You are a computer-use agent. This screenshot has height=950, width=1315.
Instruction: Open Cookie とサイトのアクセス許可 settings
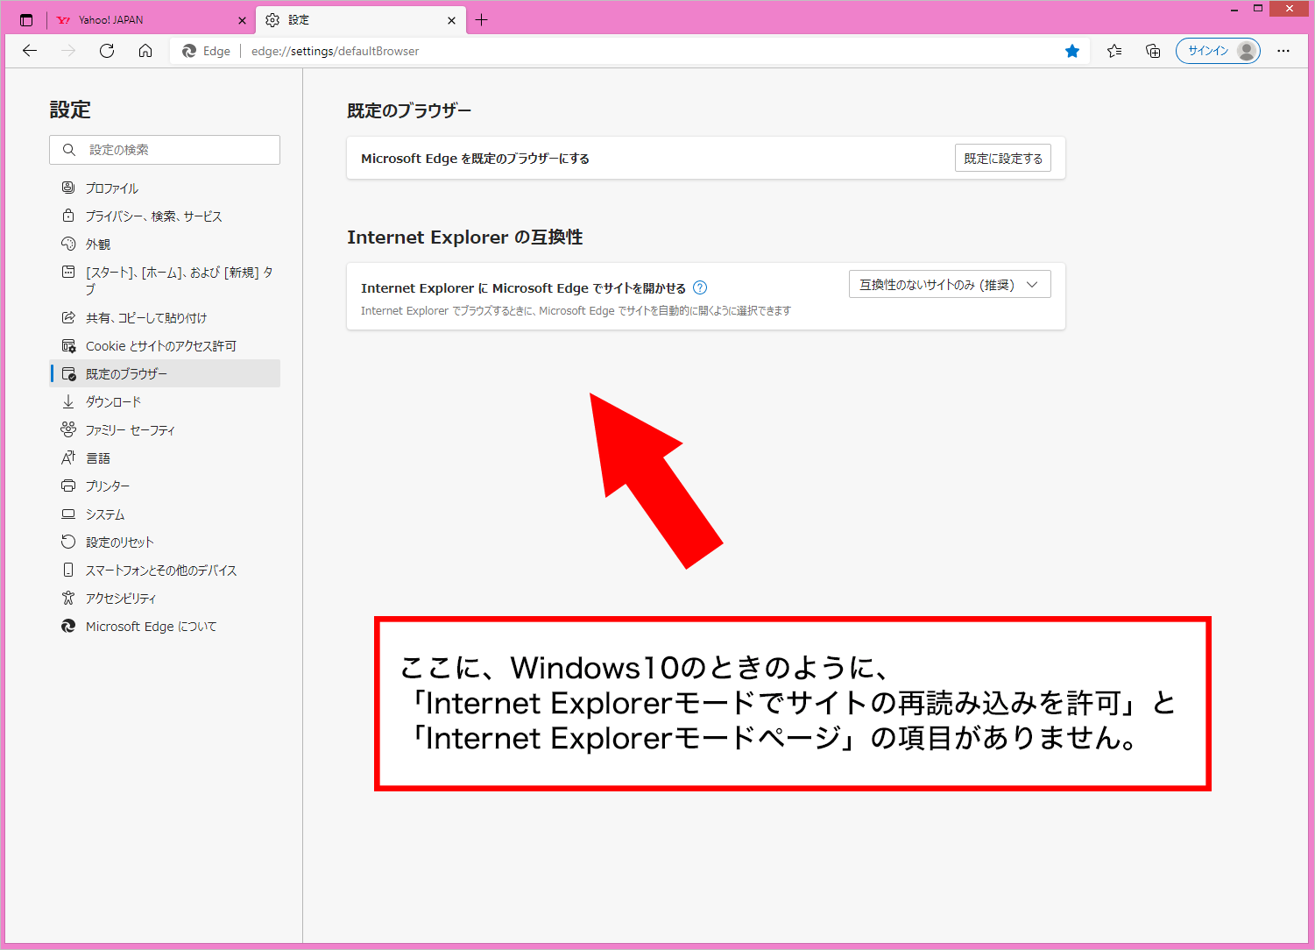tap(166, 346)
